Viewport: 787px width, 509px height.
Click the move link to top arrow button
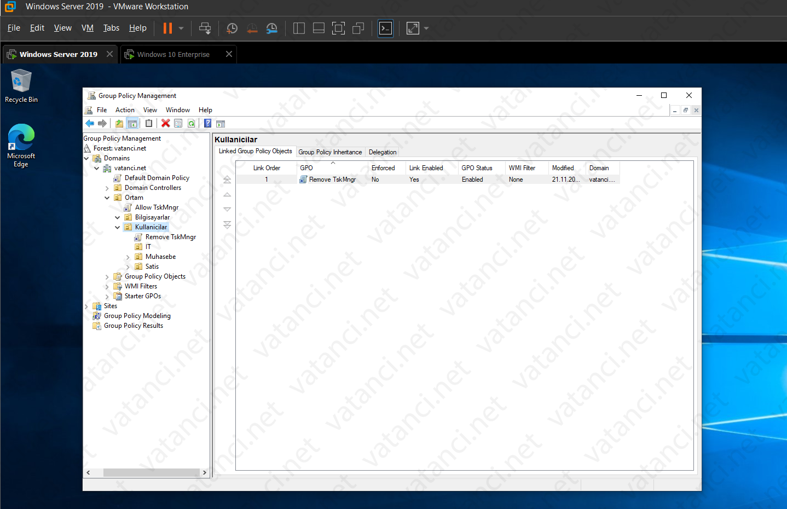coord(227,178)
